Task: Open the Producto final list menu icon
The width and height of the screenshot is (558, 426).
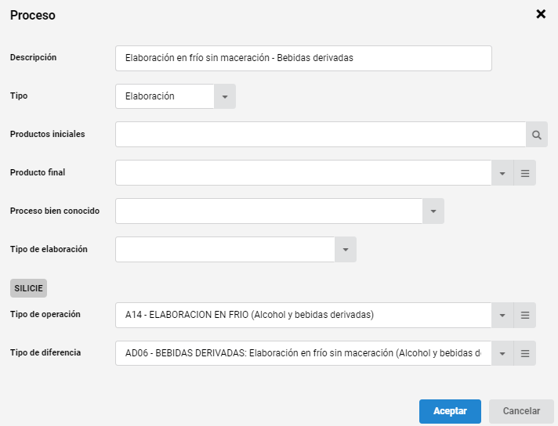Action: click(x=525, y=173)
